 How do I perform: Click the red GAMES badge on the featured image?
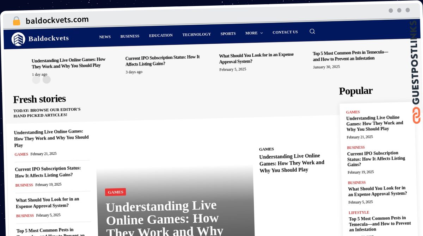point(115,192)
